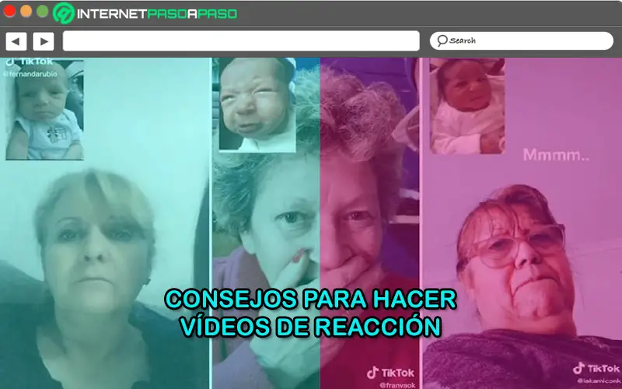Click the forward arrow navigation button
The width and height of the screenshot is (622, 389).
pyautogui.click(x=44, y=41)
